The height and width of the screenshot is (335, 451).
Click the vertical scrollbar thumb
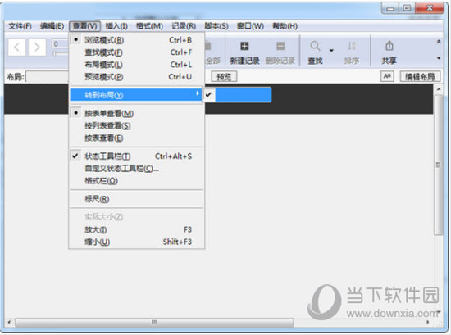coord(439,165)
